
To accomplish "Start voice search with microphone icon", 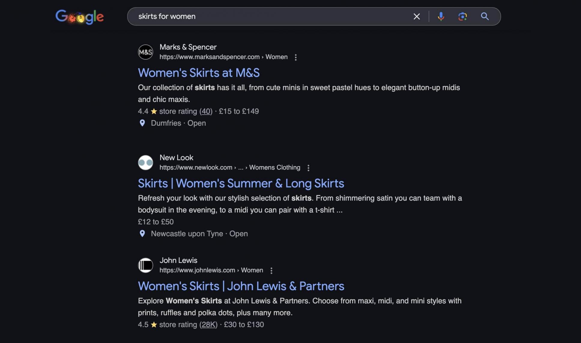I will pos(441,16).
